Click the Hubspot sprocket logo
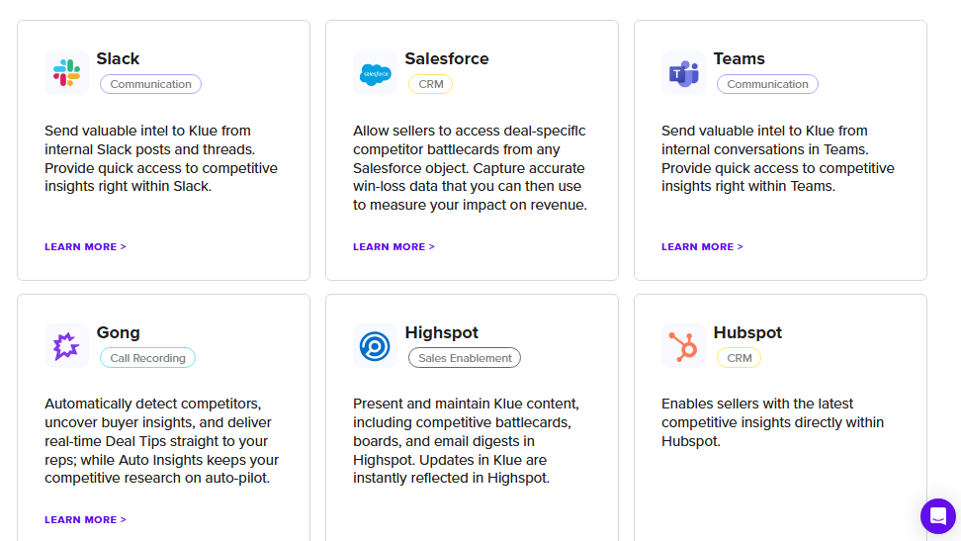 [683, 346]
